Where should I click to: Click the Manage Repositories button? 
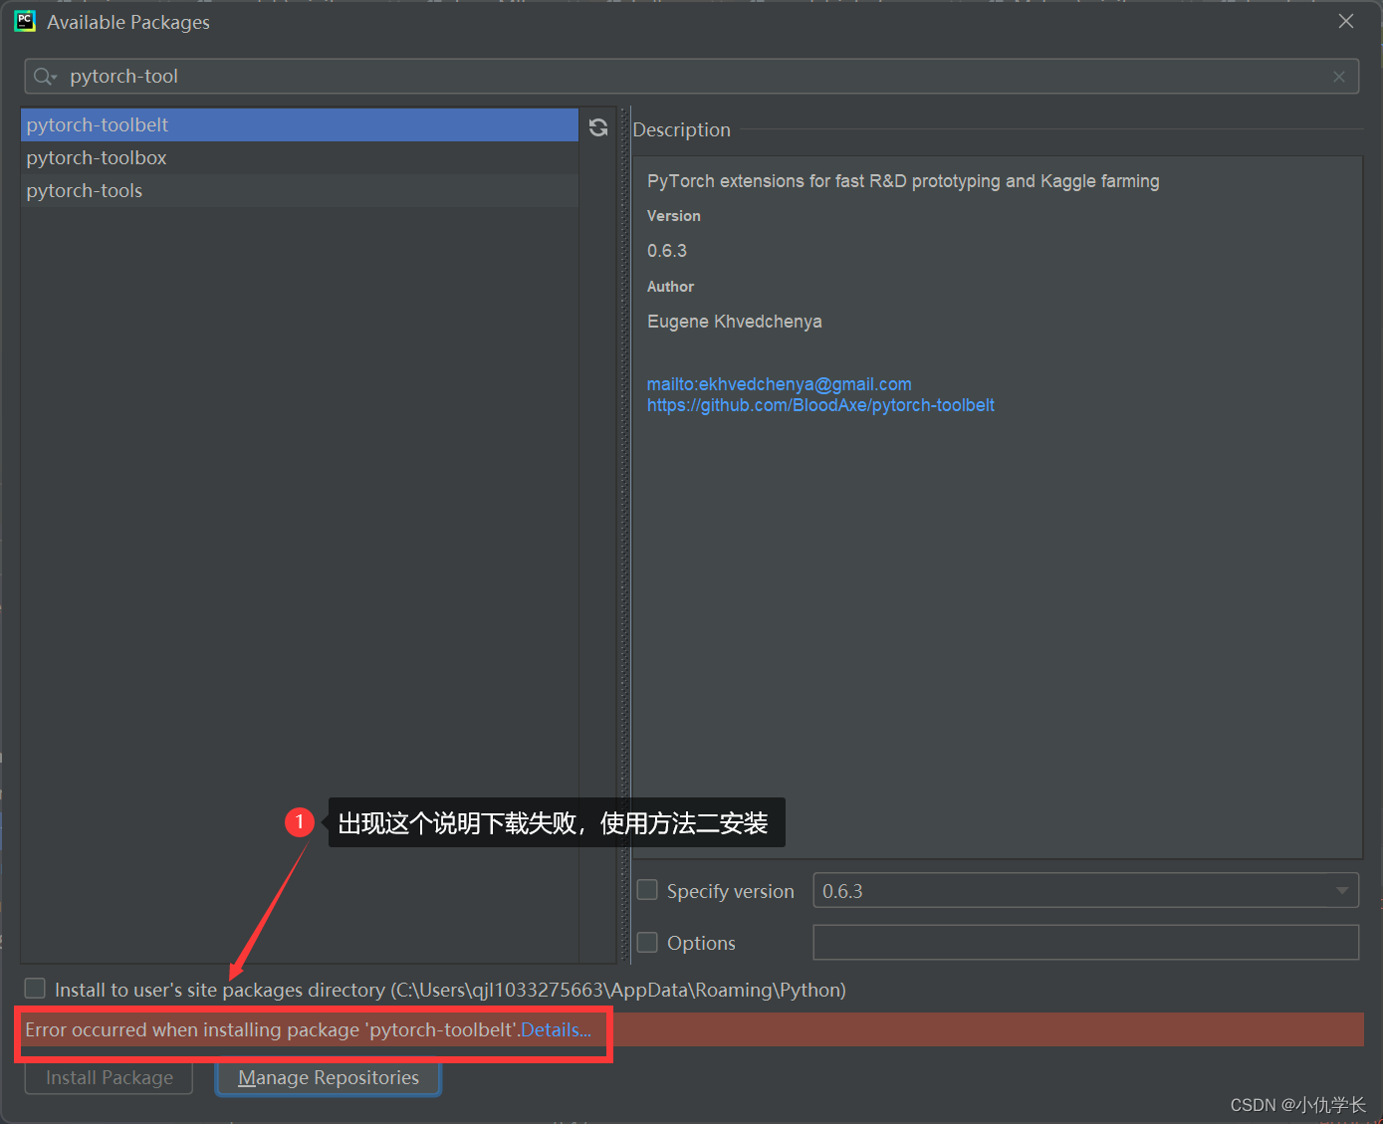pyautogui.click(x=329, y=1077)
